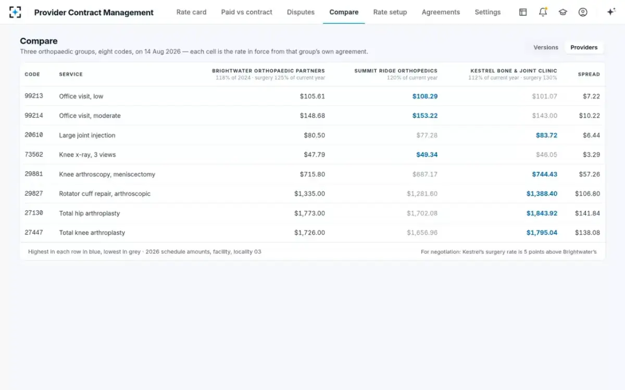Click the Brightwater Orthopaedic Partners column header
This screenshot has width=625, height=390.
(x=268, y=71)
